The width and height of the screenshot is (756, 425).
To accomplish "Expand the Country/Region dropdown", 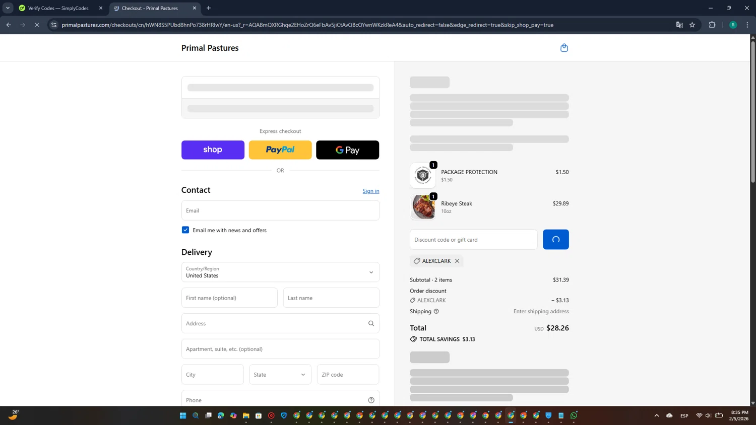I will tap(280, 272).
